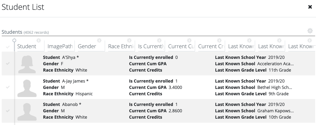Click the circular handle on the column divider
316x125 pixels.
[14, 40]
